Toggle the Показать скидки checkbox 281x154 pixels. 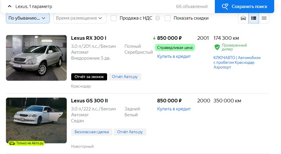(168, 18)
